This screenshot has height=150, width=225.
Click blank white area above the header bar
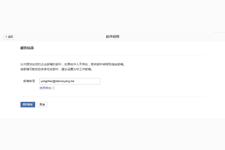[112, 15]
